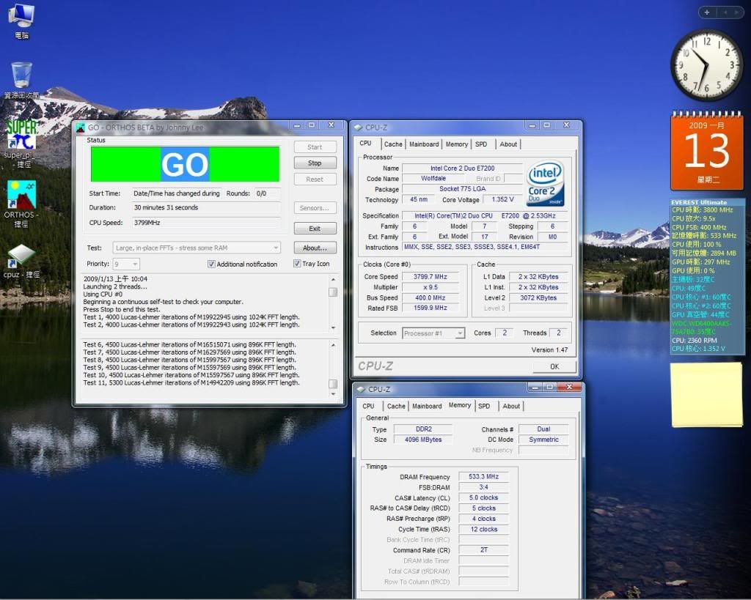
Task: Click the CPU Speed 3799MHz field
Action: coord(206,223)
